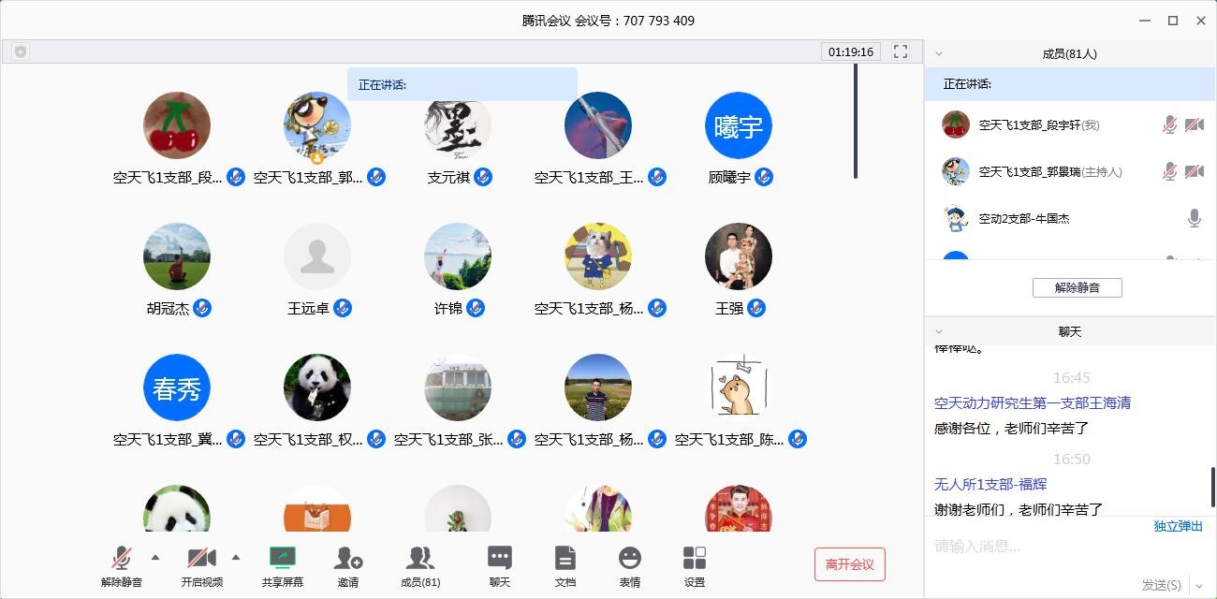
Task: Click the Share Screen (共享屏幕) icon
Action: pos(282,560)
